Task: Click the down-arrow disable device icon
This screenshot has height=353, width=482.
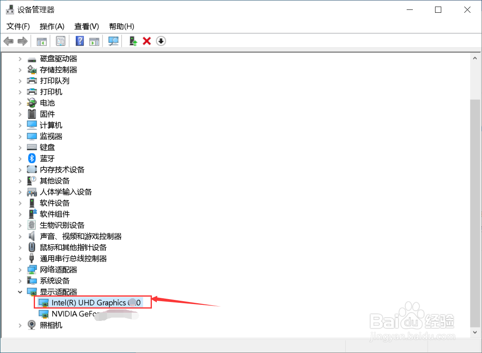Action: pos(161,41)
